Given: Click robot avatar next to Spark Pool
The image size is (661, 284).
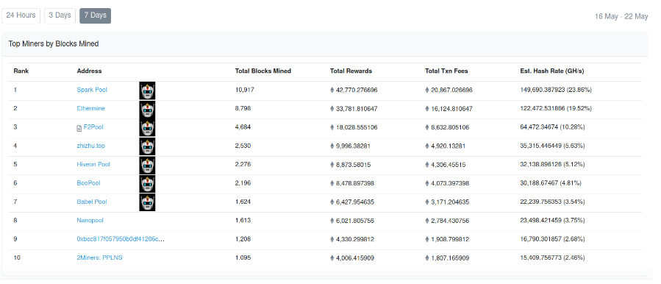Looking at the screenshot, I should click(x=147, y=90).
